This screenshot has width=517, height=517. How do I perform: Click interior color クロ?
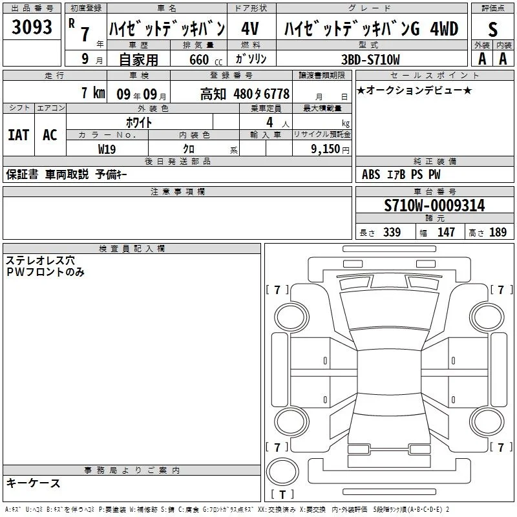click(x=189, y=149)
